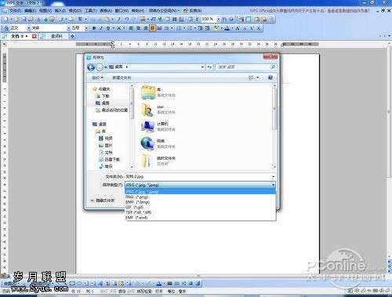The image size is (392, 297).
Task: Select 最近访问的位置 in sidebar
Action: tap(112, 110)
